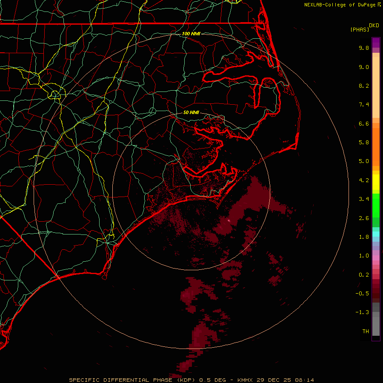This screenshot has height=383, width=383.
Task: Click the 7.4 legend value
Action: (364, 105)
